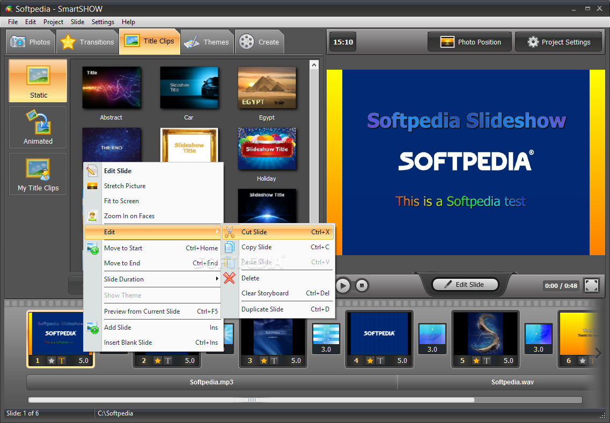Viewport: 610px width, 423px height.
Task: Open the Slide menu
Action: 77,22
